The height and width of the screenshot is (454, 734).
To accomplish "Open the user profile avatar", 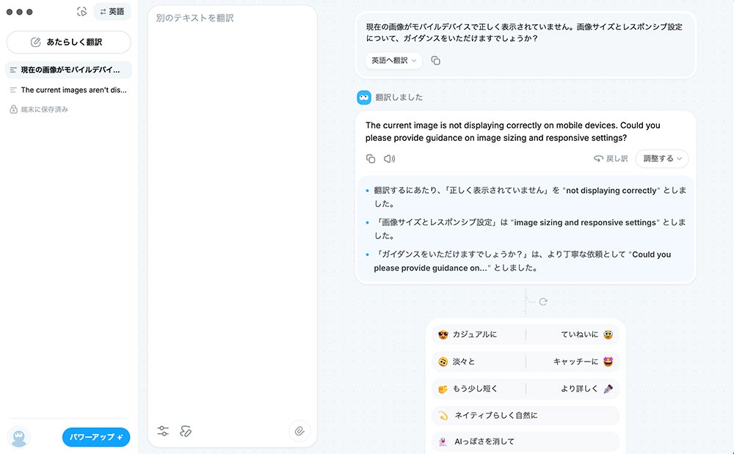I will point(19,437).
